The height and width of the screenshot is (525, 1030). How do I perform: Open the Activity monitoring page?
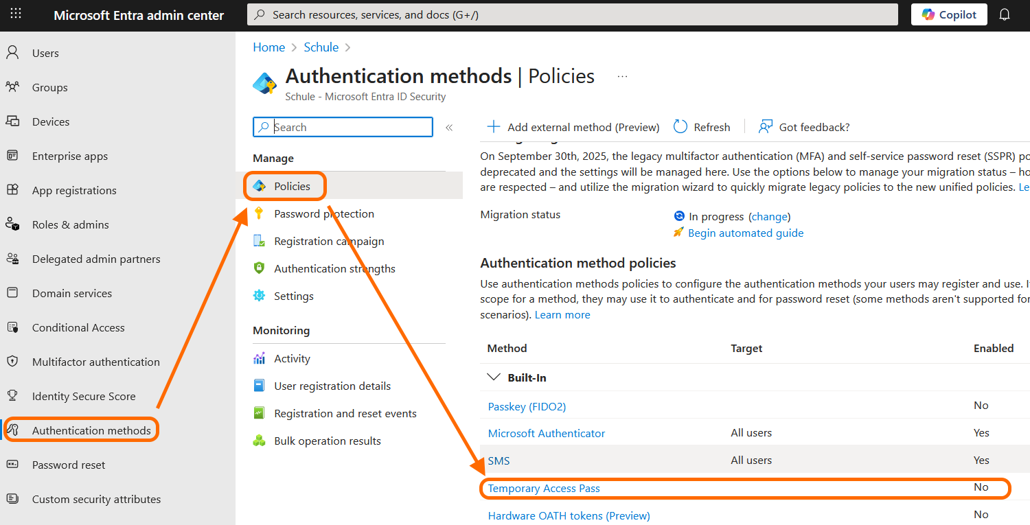292,358
